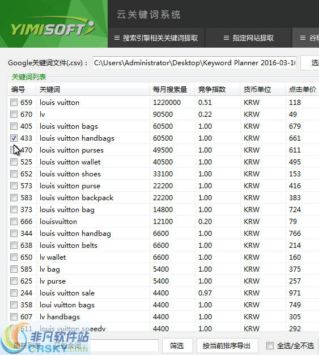The width and height of the screenshot is (319, 355).
Task: Select keyword 'lv wallet'
Action: [53, 257]
